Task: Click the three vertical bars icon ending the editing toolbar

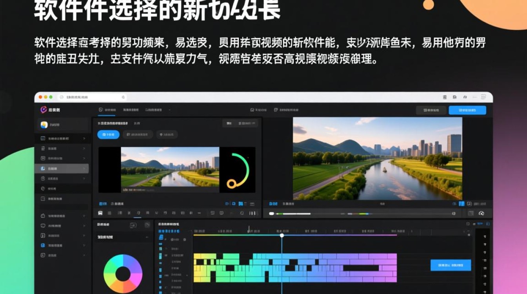Action: 253,213
